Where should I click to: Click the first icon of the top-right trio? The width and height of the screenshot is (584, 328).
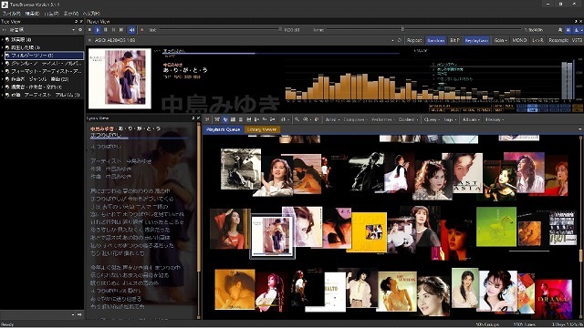point(559,30)
